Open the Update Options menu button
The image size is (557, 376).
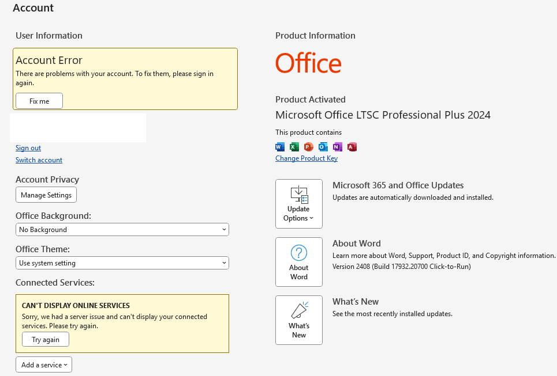[299, 204]
